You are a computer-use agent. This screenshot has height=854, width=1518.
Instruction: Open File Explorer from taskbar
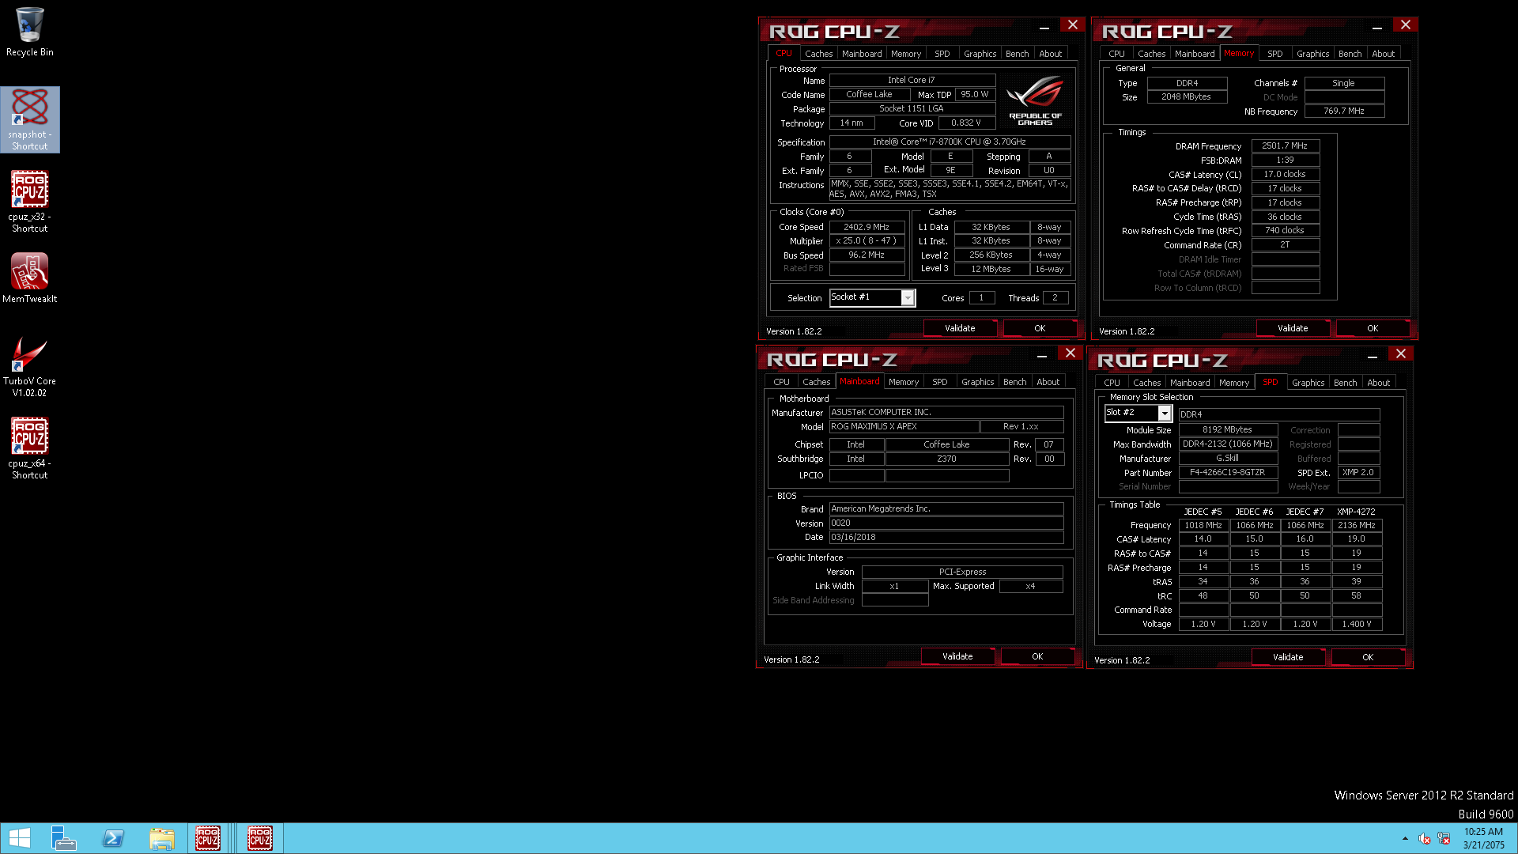click(x=162, y=838)
